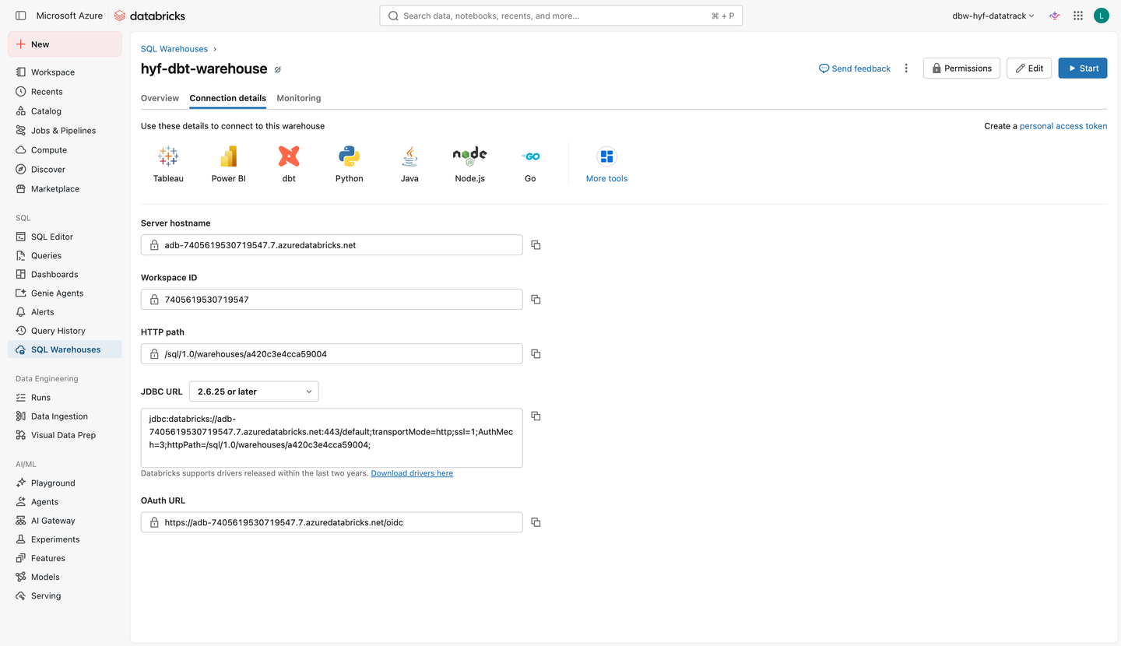Open Visual Data Prep in sidebar
Image resolution: width=1121 pixels, height=646 pixels.
[65, 435]
